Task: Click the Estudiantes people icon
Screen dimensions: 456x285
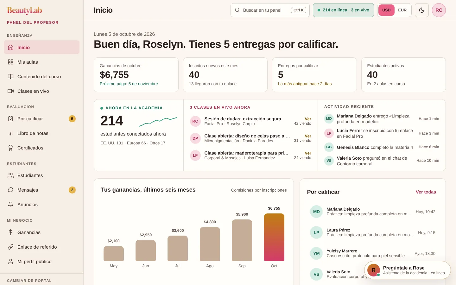Action: click(11, 175)
